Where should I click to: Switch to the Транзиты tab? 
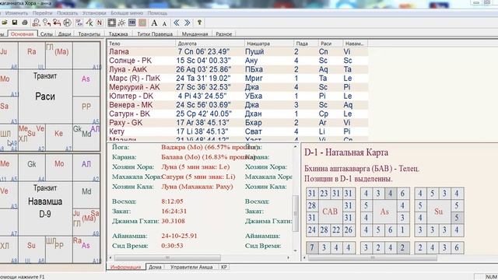click(89, 34)
